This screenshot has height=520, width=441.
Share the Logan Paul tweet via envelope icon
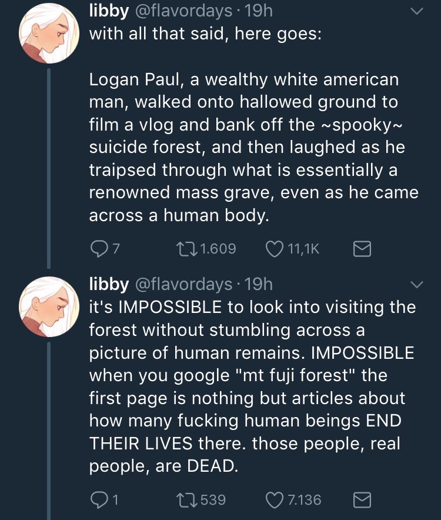click(361, 249)
